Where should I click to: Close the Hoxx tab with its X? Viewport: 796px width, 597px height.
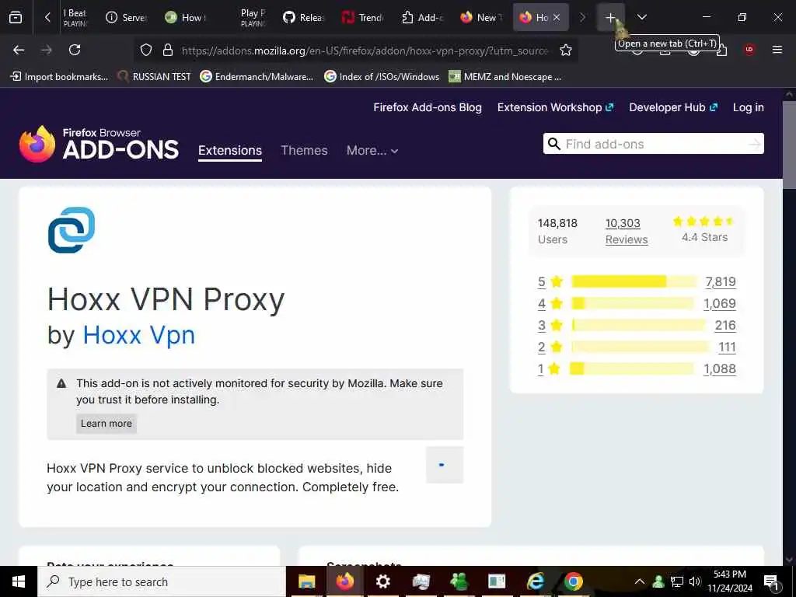click(x=557, y=17)
